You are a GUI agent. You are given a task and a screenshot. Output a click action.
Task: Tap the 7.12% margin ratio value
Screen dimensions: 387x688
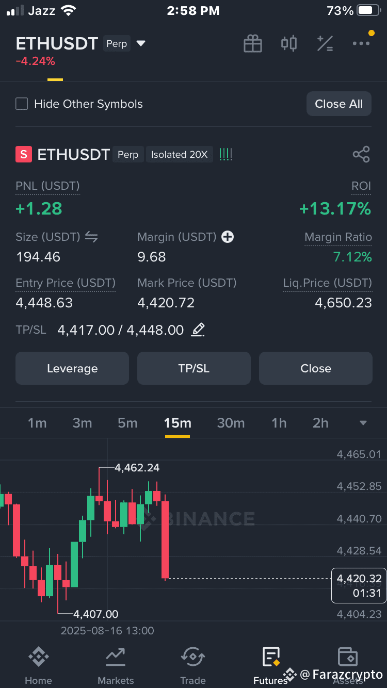[352, 256]
